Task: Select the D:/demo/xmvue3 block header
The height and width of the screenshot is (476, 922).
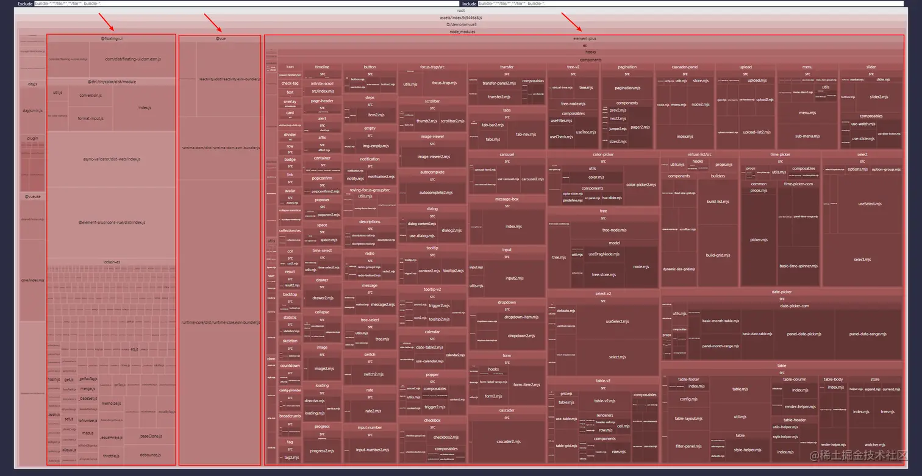Action: click(x=461, y=24)
